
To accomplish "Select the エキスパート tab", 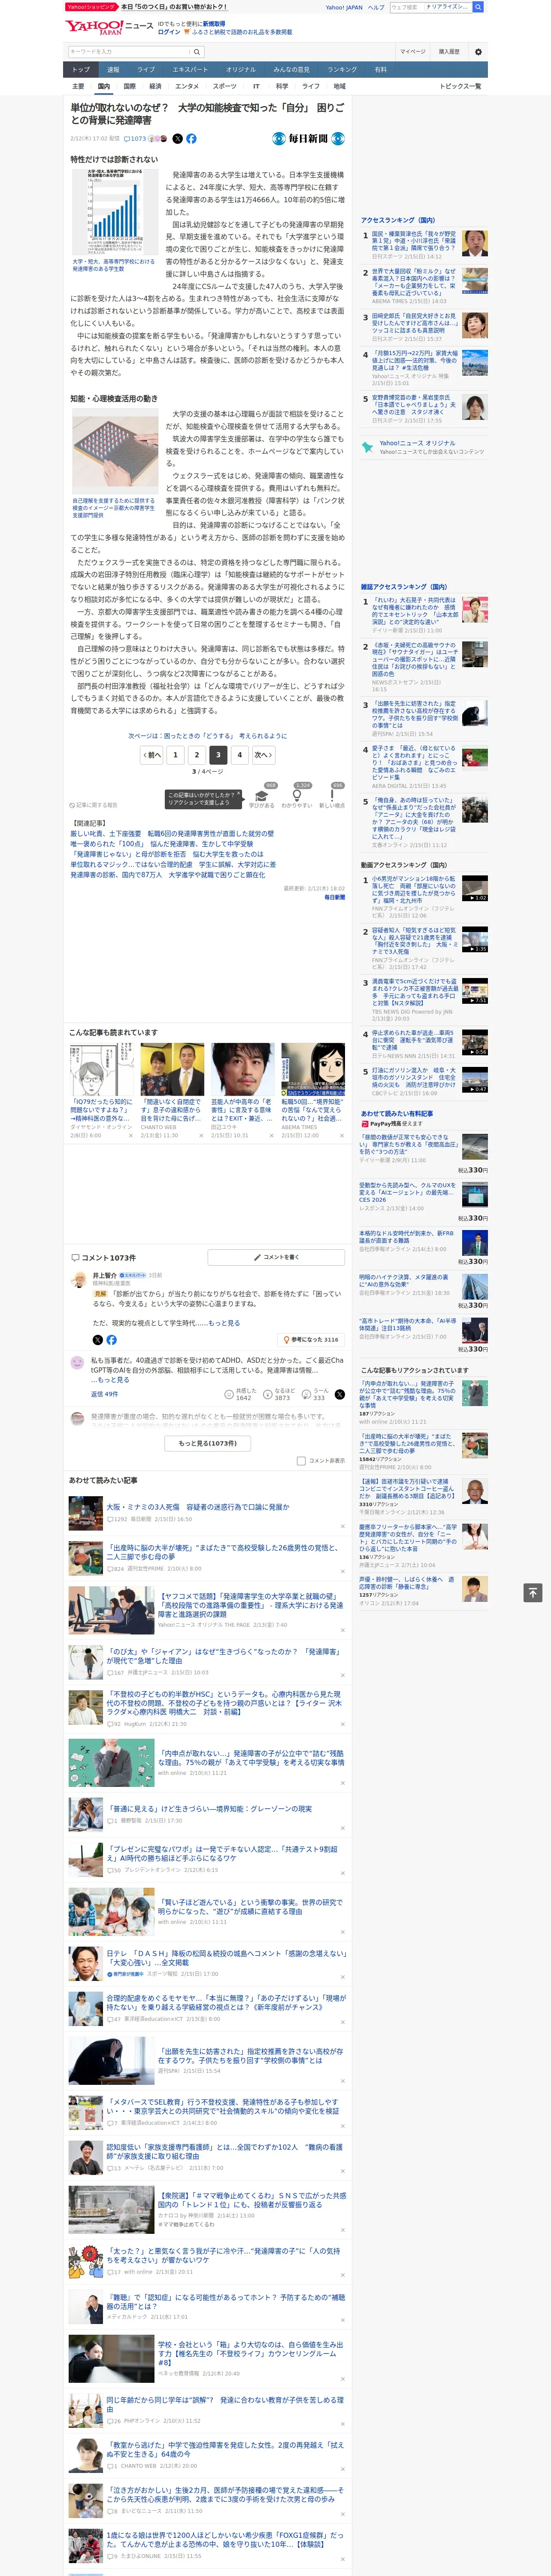I will [x=190, y=70].
